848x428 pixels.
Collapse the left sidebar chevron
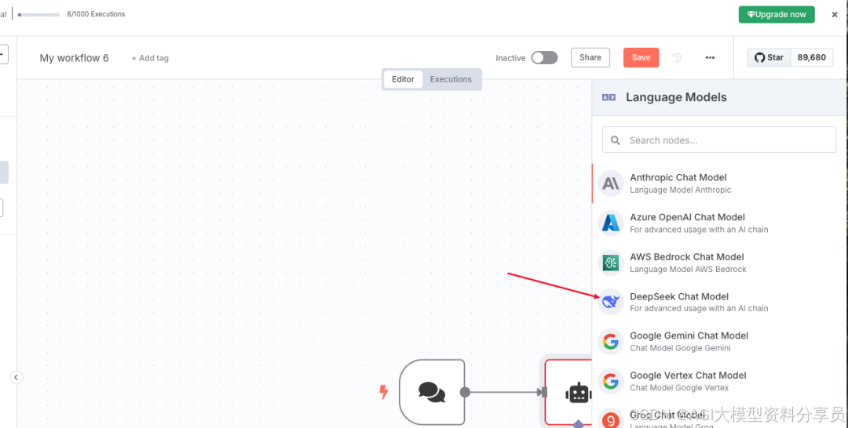click(x=16, y=377)
